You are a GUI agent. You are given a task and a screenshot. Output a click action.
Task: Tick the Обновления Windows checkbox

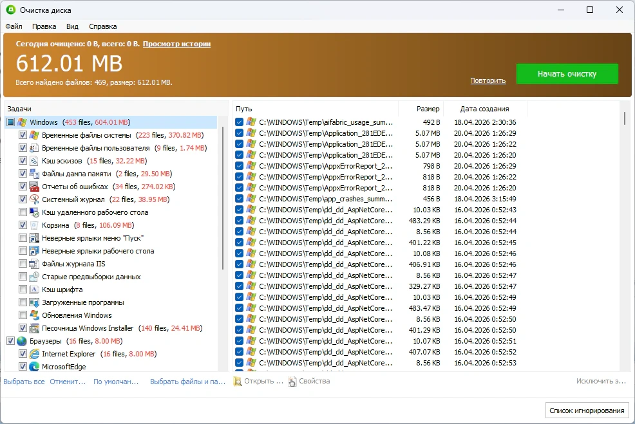[23, 315]
